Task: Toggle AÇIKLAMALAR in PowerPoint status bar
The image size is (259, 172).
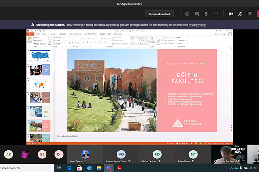Action: 182,143
